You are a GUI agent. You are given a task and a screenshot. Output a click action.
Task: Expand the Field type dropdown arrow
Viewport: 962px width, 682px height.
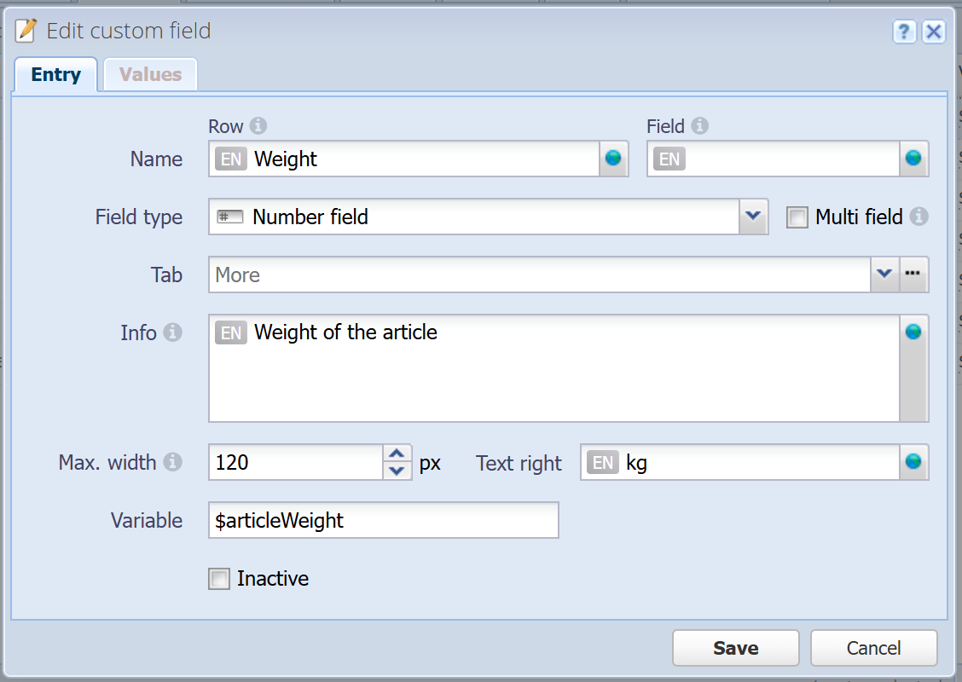point(753,217)
